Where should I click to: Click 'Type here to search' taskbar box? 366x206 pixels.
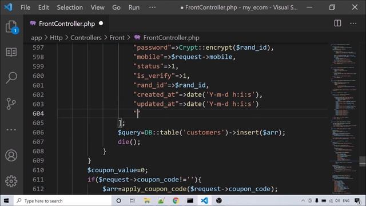point(62,201)
